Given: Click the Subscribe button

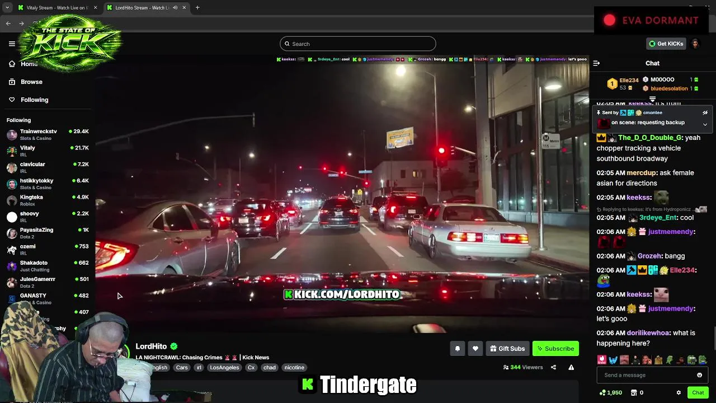Looking at the screenshot, I should [555, 349].
